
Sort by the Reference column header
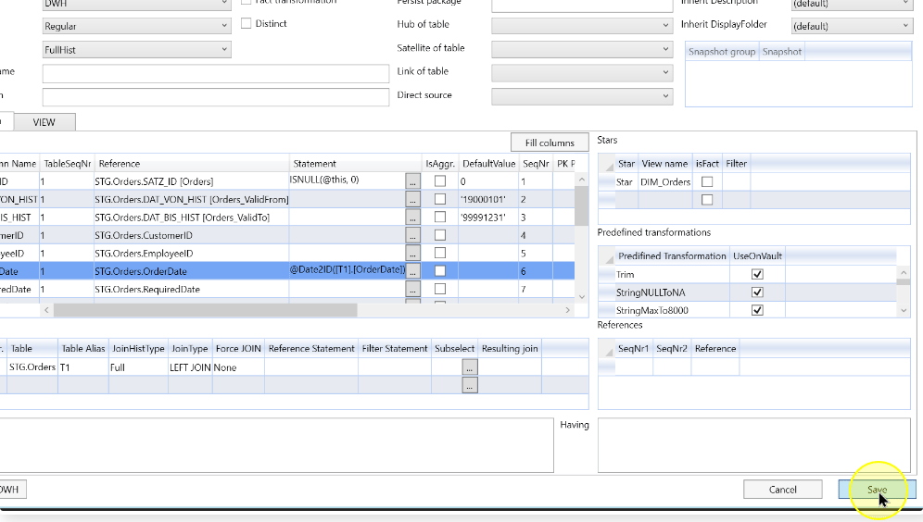point(191,164)
